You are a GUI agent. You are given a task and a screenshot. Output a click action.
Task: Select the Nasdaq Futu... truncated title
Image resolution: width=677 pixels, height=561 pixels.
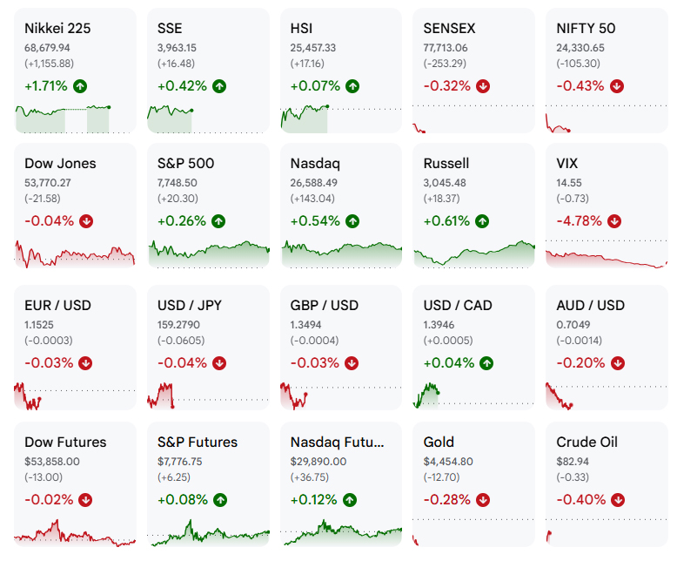337,443
